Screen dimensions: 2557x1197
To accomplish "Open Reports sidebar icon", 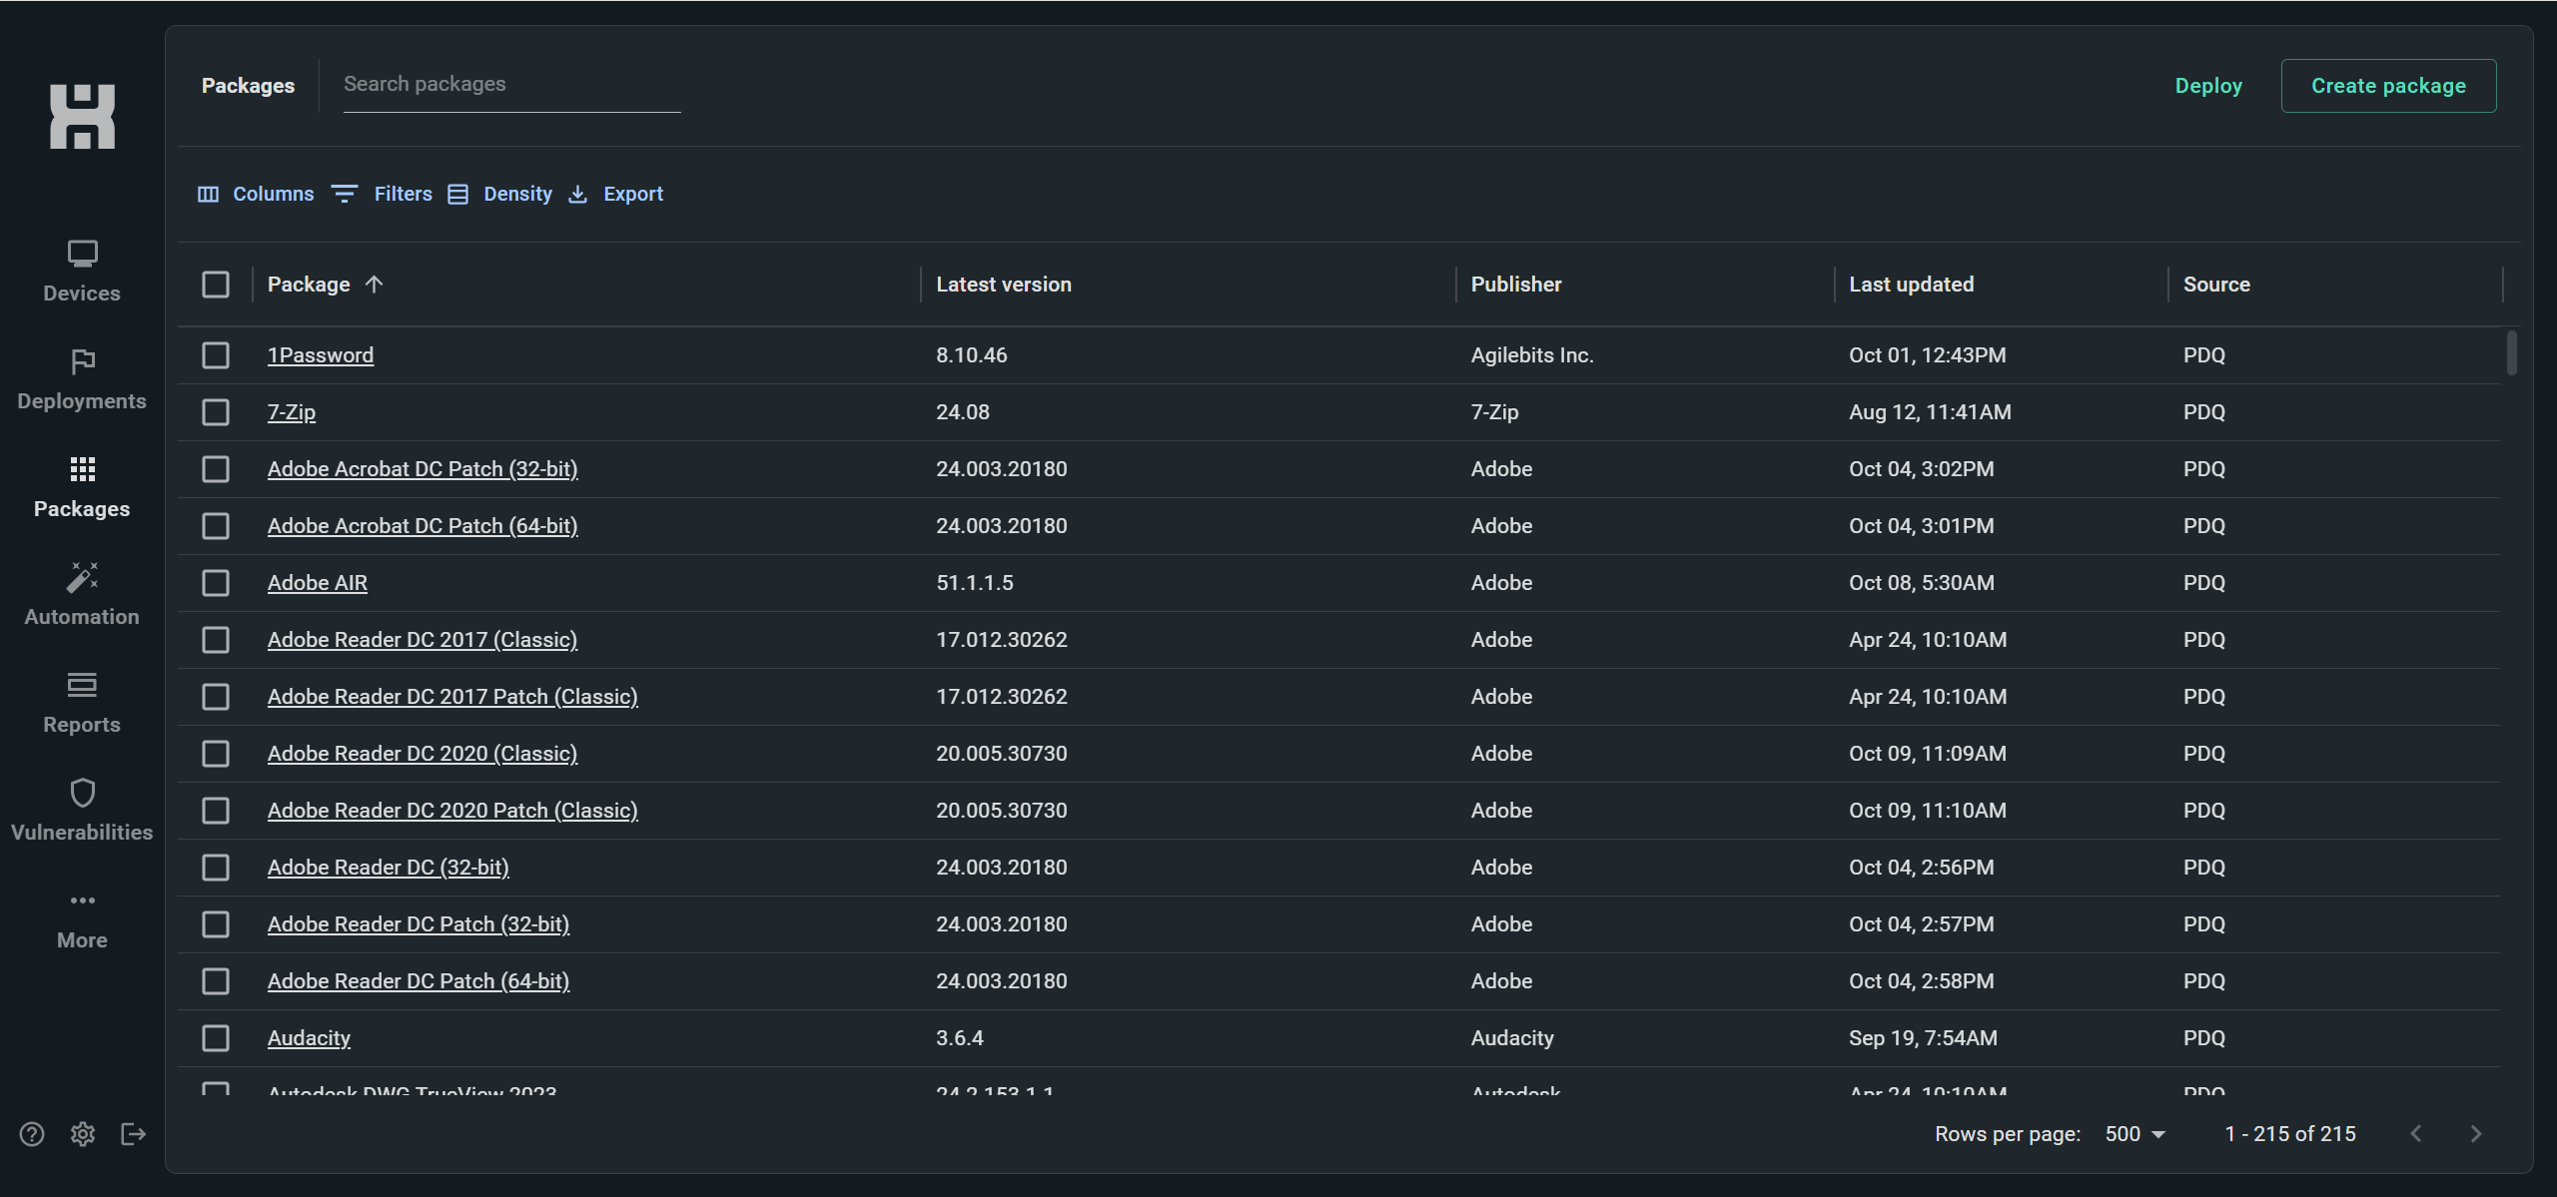I will [x=82, y=685].
